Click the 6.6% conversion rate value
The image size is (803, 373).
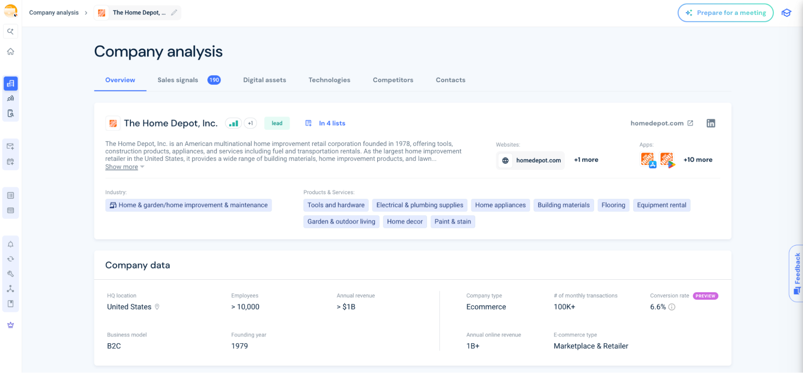tap(658, 307)
